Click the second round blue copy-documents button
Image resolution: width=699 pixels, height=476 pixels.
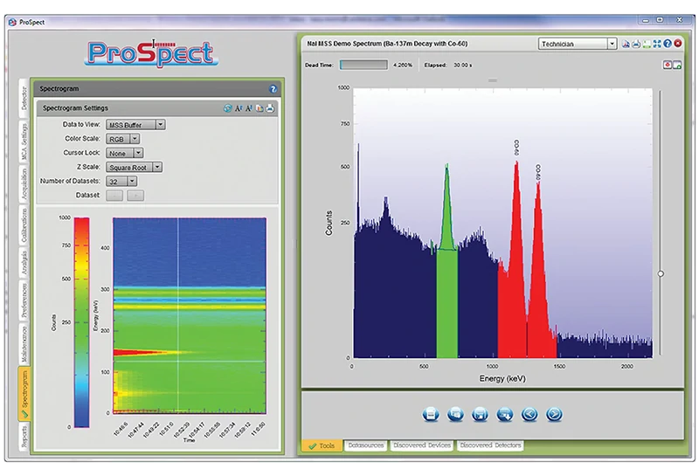pyautogui.click(x=455, y=415)
